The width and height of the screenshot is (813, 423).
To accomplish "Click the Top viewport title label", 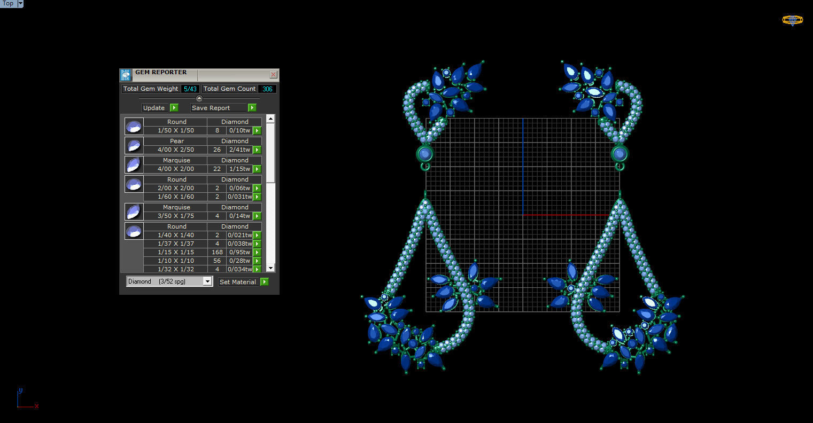I will (x=8, y=4).
